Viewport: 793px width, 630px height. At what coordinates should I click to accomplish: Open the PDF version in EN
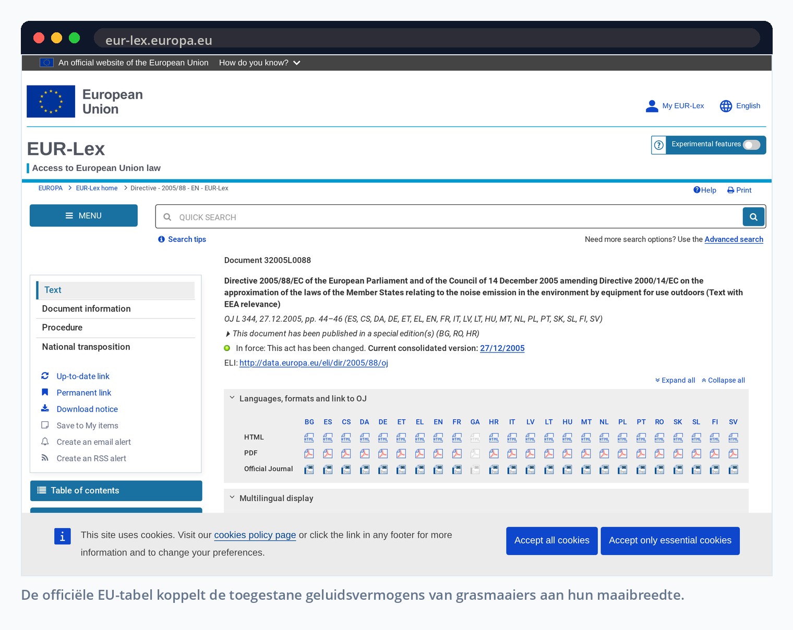click(x=438, y=454)
